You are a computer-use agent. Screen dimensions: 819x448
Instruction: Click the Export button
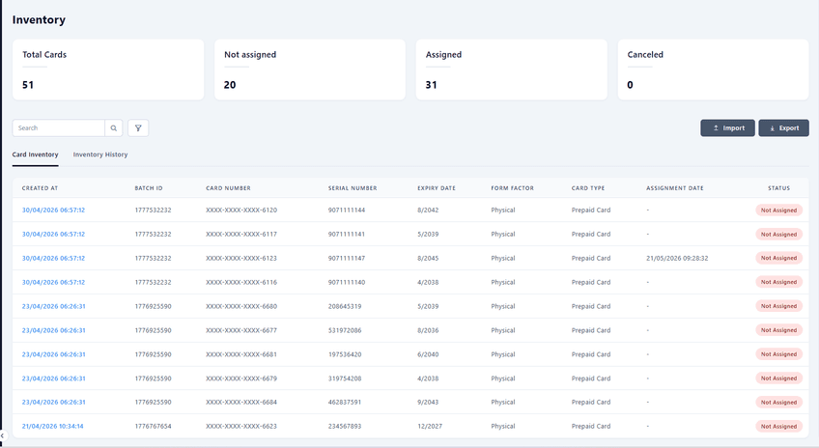point(783,127)
